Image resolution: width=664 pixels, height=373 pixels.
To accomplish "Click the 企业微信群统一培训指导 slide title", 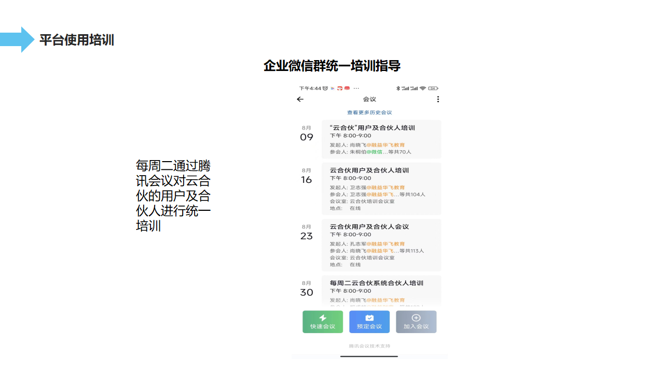I will (x=332, y=66).
